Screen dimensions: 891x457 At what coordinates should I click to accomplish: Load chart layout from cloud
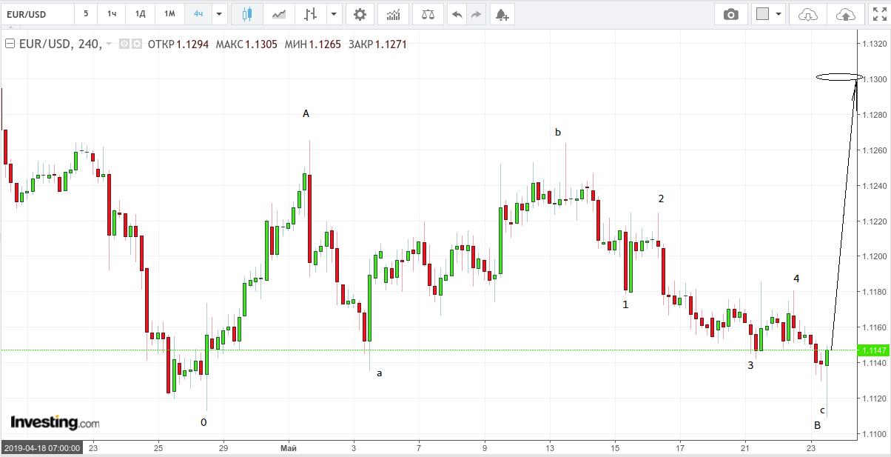808,14
